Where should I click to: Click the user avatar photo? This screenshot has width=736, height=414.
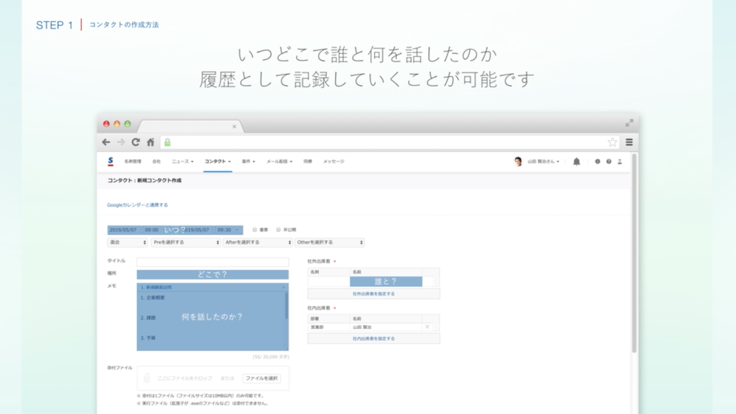pyautogui.click(x=518, y=162)
